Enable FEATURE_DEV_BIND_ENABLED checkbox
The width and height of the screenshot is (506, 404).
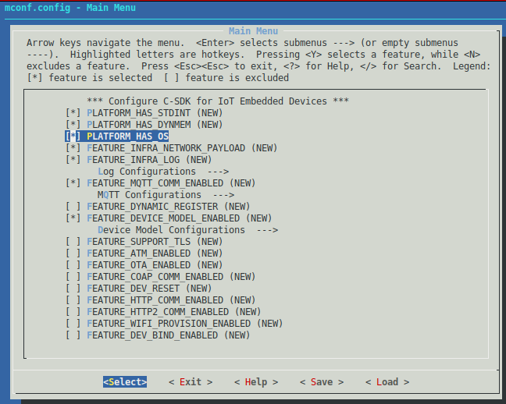click(73, 335)
